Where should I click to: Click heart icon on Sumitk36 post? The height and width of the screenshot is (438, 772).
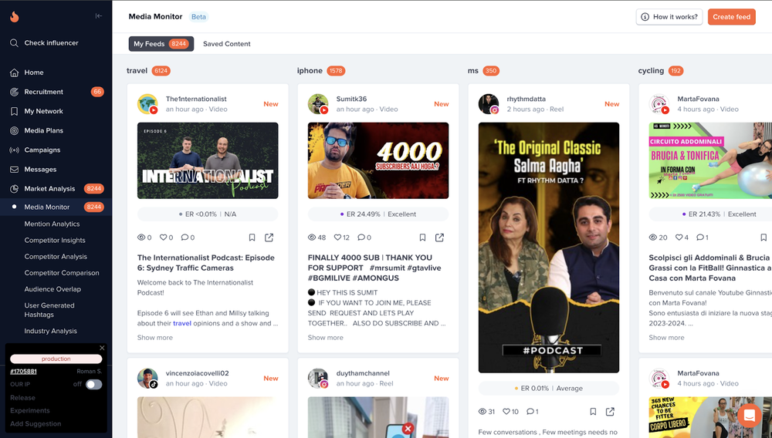tap(337, 238)
